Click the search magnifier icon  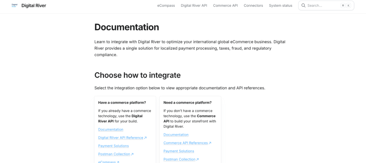303,6
